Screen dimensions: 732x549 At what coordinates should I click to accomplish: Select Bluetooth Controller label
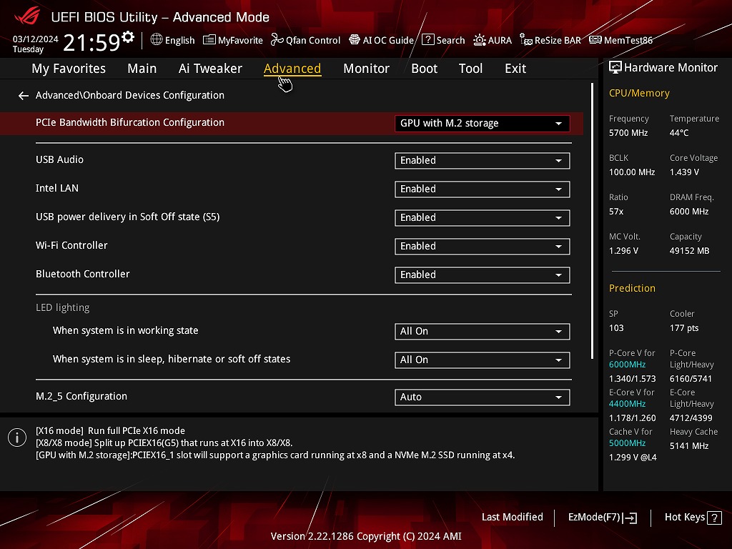pyautogui.click(x=83, y=274)
